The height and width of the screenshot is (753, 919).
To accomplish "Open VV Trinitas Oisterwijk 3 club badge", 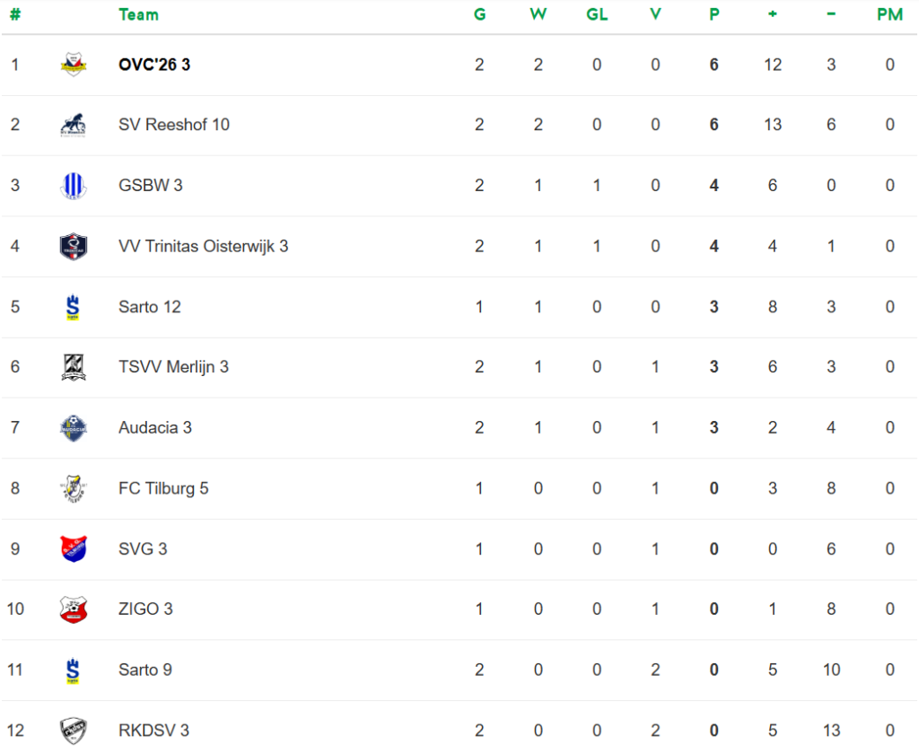I will click(73, 246).
